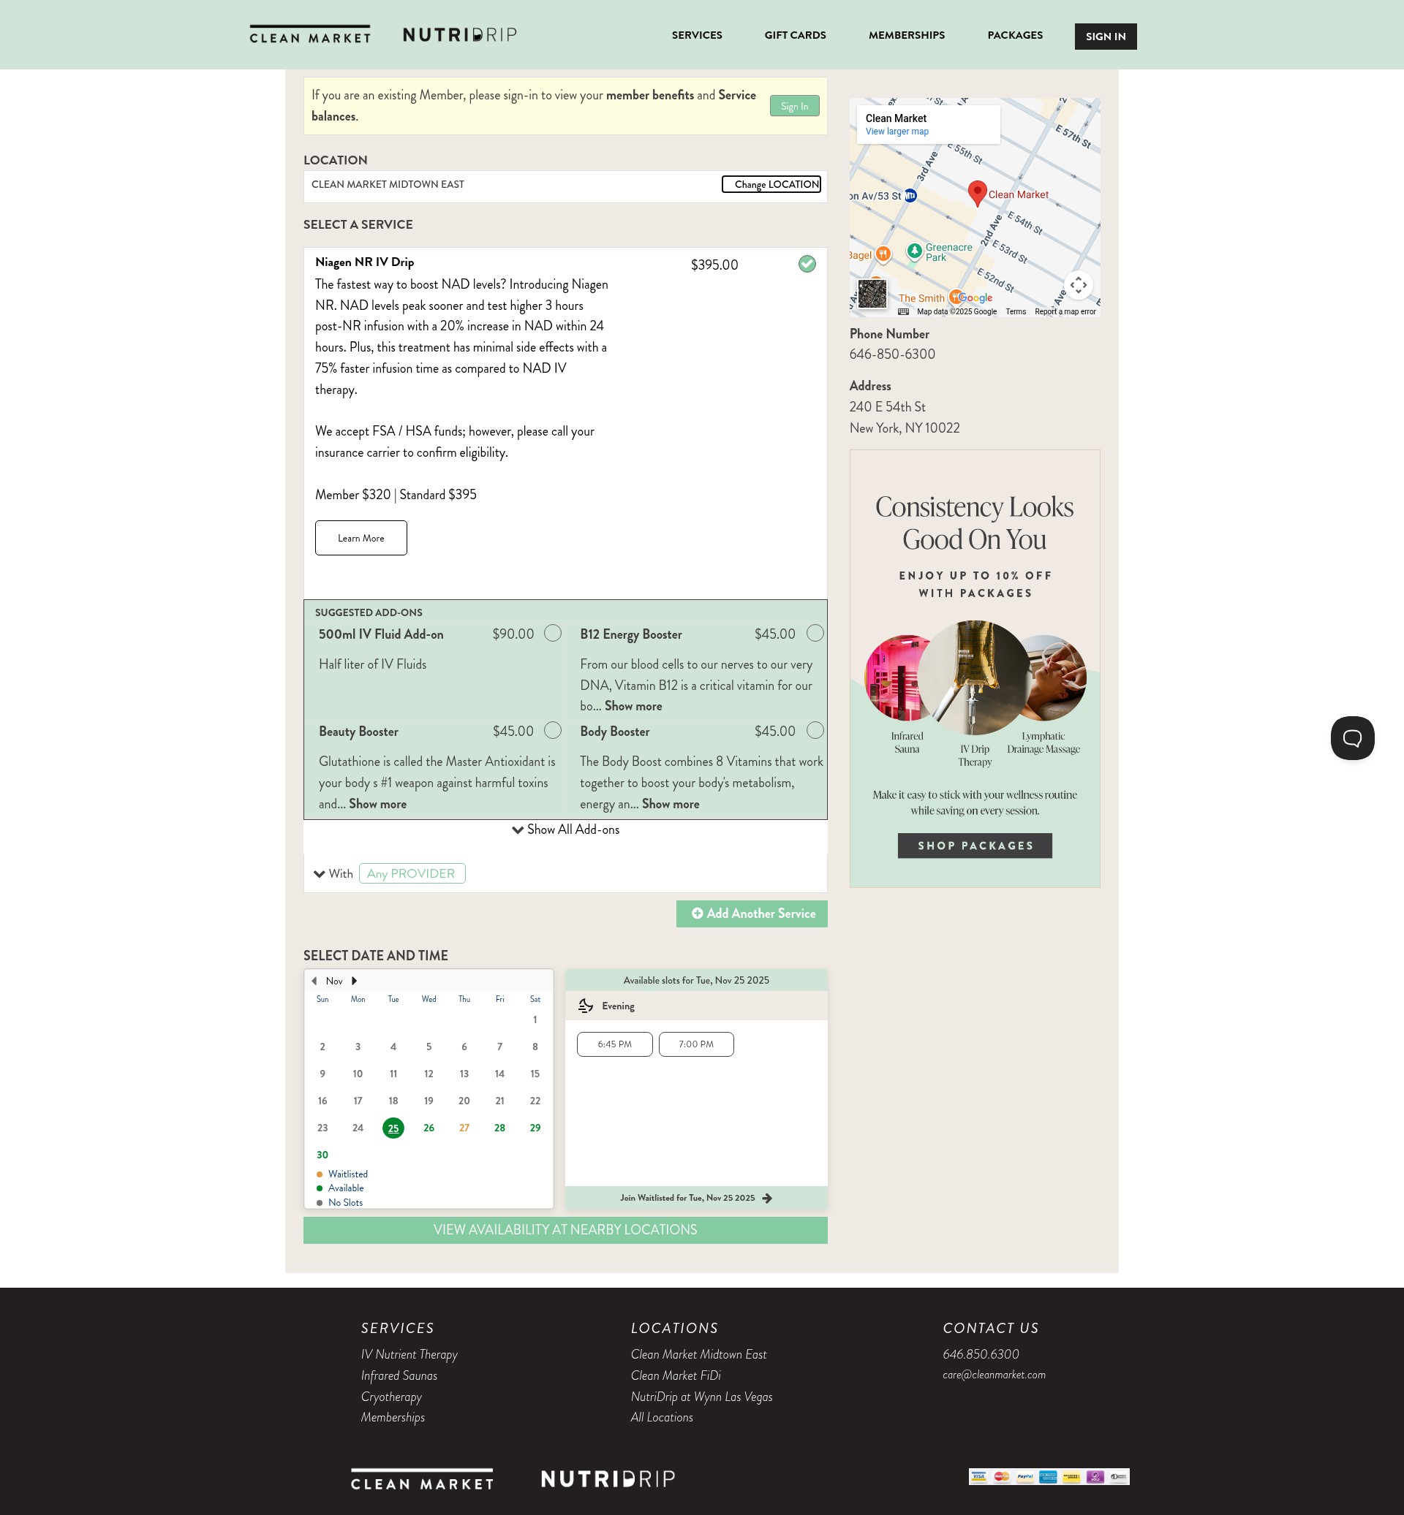This screenshot has height=1515, width=1404.
Task: Click Add Another Service button
Action: 752,914
